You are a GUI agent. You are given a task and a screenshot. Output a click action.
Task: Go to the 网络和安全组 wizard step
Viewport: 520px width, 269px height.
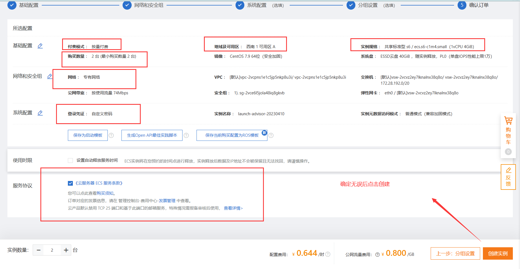tap(149, 5)
